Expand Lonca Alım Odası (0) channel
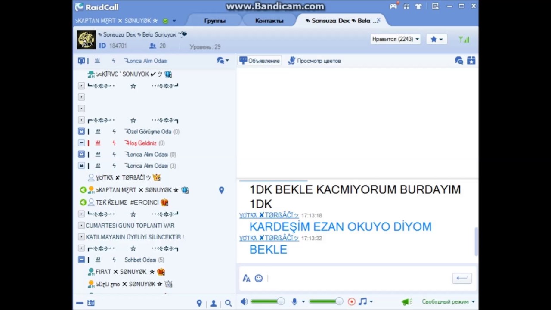The image size is (551, 310). (81, 154)
